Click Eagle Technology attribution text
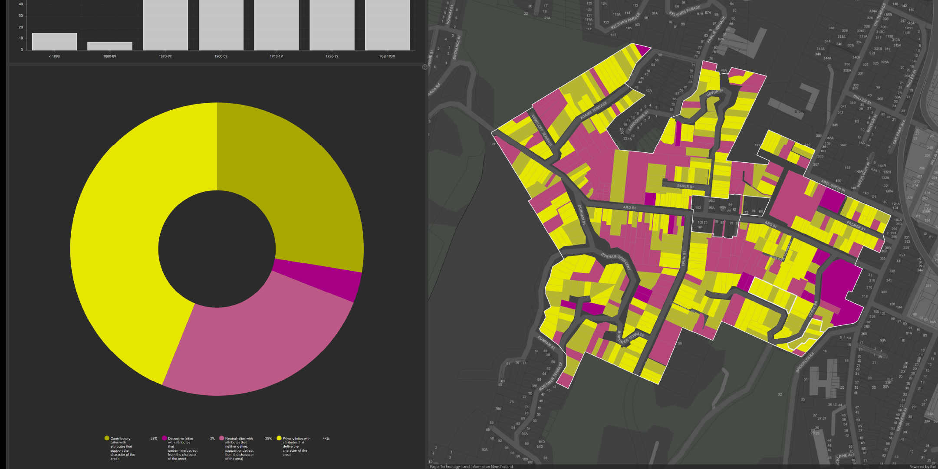Image resolution: width=938 pixels, height=469 pixels. click(x=444, y=466)
